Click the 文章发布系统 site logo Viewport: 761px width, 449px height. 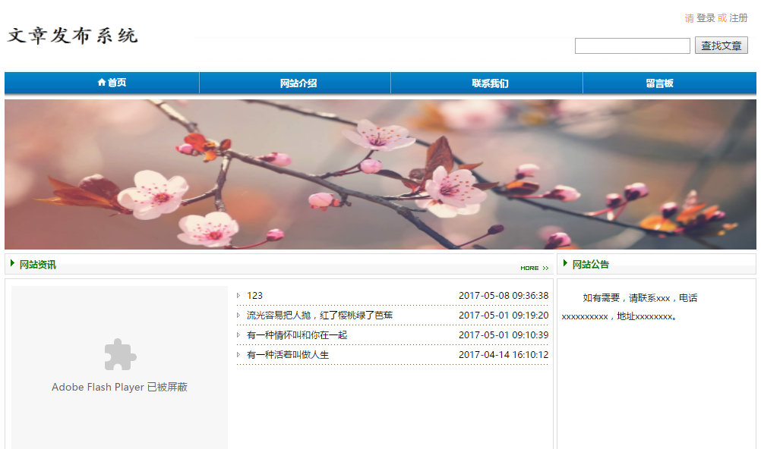(x=73, y=36)
